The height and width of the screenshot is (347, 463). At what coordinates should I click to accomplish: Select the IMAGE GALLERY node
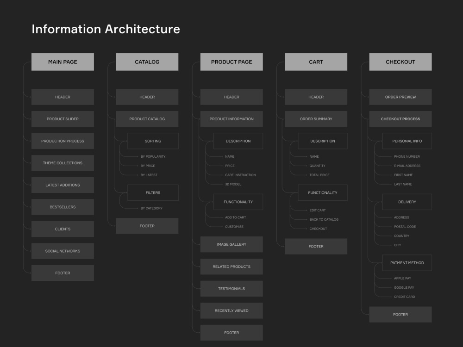tap(231, 244)
